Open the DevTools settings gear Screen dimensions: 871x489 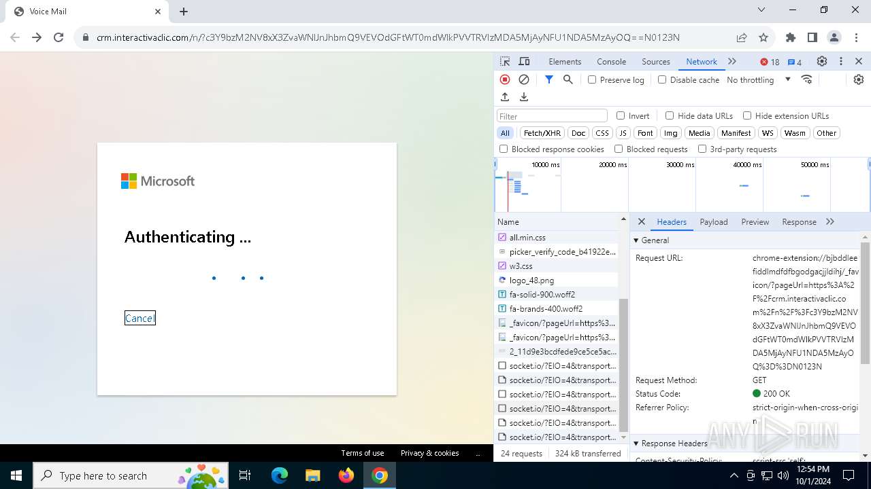822,61
